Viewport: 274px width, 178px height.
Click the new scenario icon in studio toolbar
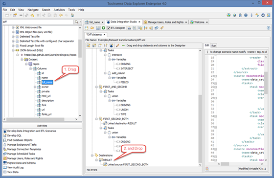[x=87, y=28]
